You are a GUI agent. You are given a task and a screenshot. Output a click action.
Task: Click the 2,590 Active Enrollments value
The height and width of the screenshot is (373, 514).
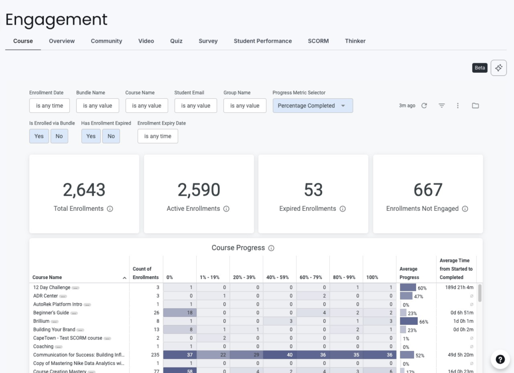click(199, 190)
